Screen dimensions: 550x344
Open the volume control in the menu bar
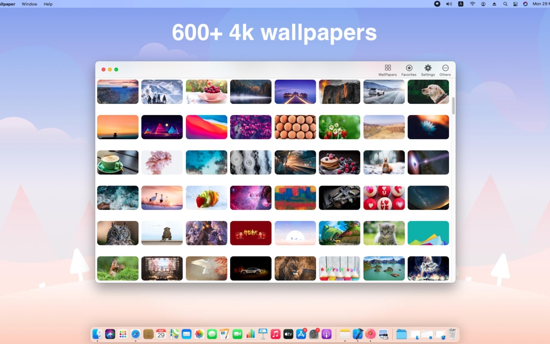click(449, 4)
